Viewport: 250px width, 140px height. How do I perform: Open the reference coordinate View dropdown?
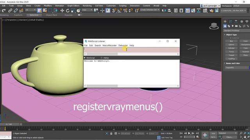[87, 10]
